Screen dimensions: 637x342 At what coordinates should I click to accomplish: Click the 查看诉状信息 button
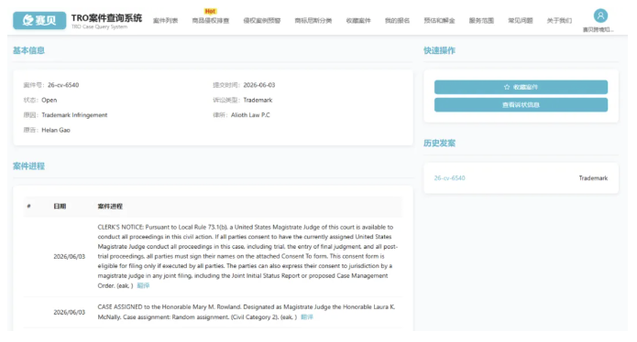tap(521, 105)
